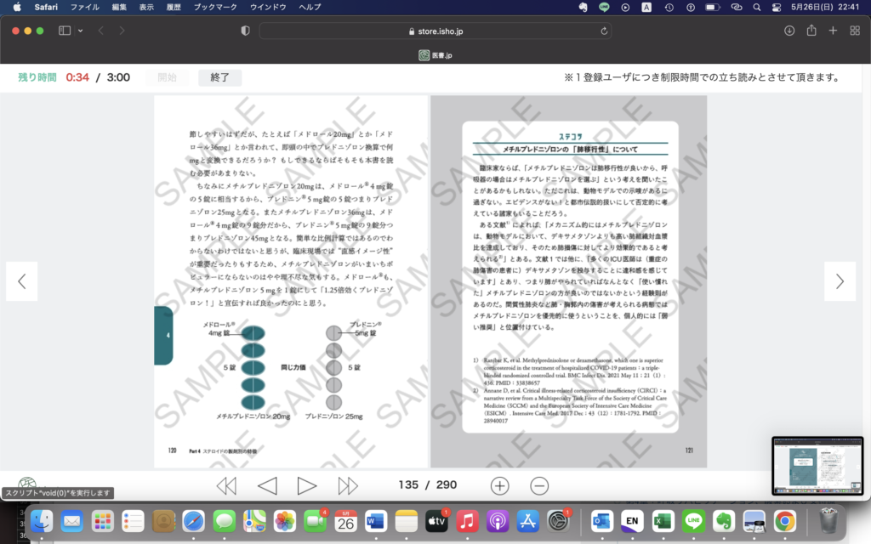Show Safari tab overview grid
The height and width of the screenshot is (544, 871).
pyautogui.click(x=854, y=31)
